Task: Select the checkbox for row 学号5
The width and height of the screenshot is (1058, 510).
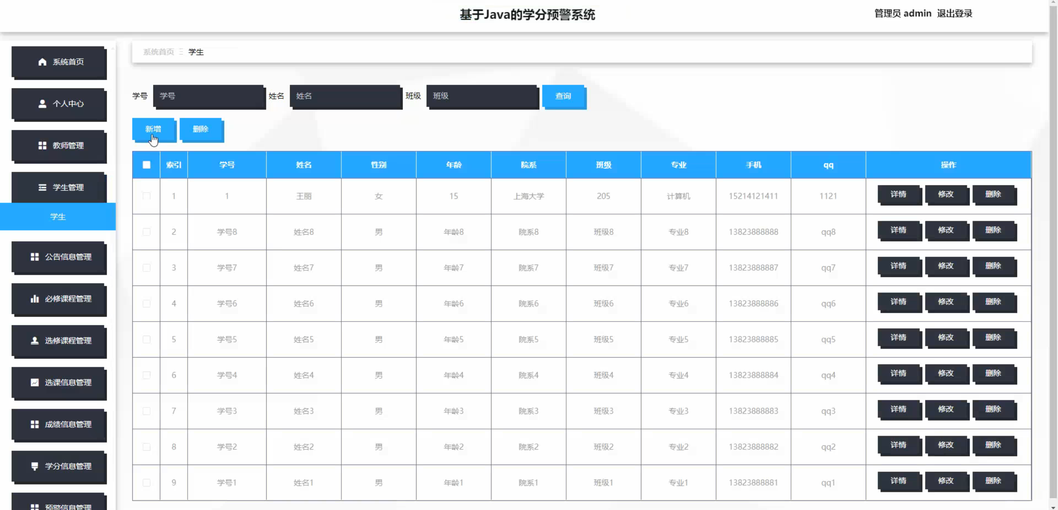Action: coord(146,339)
